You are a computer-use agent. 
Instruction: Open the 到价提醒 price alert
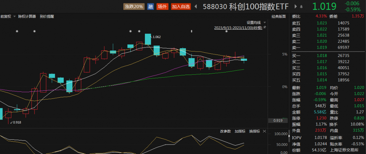pos(47,16)
